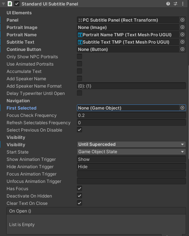Edit Focus Check Frequency value 0.2
This screenshot has width=189, height=236.
pyautogui.click(x=131, y=115)
